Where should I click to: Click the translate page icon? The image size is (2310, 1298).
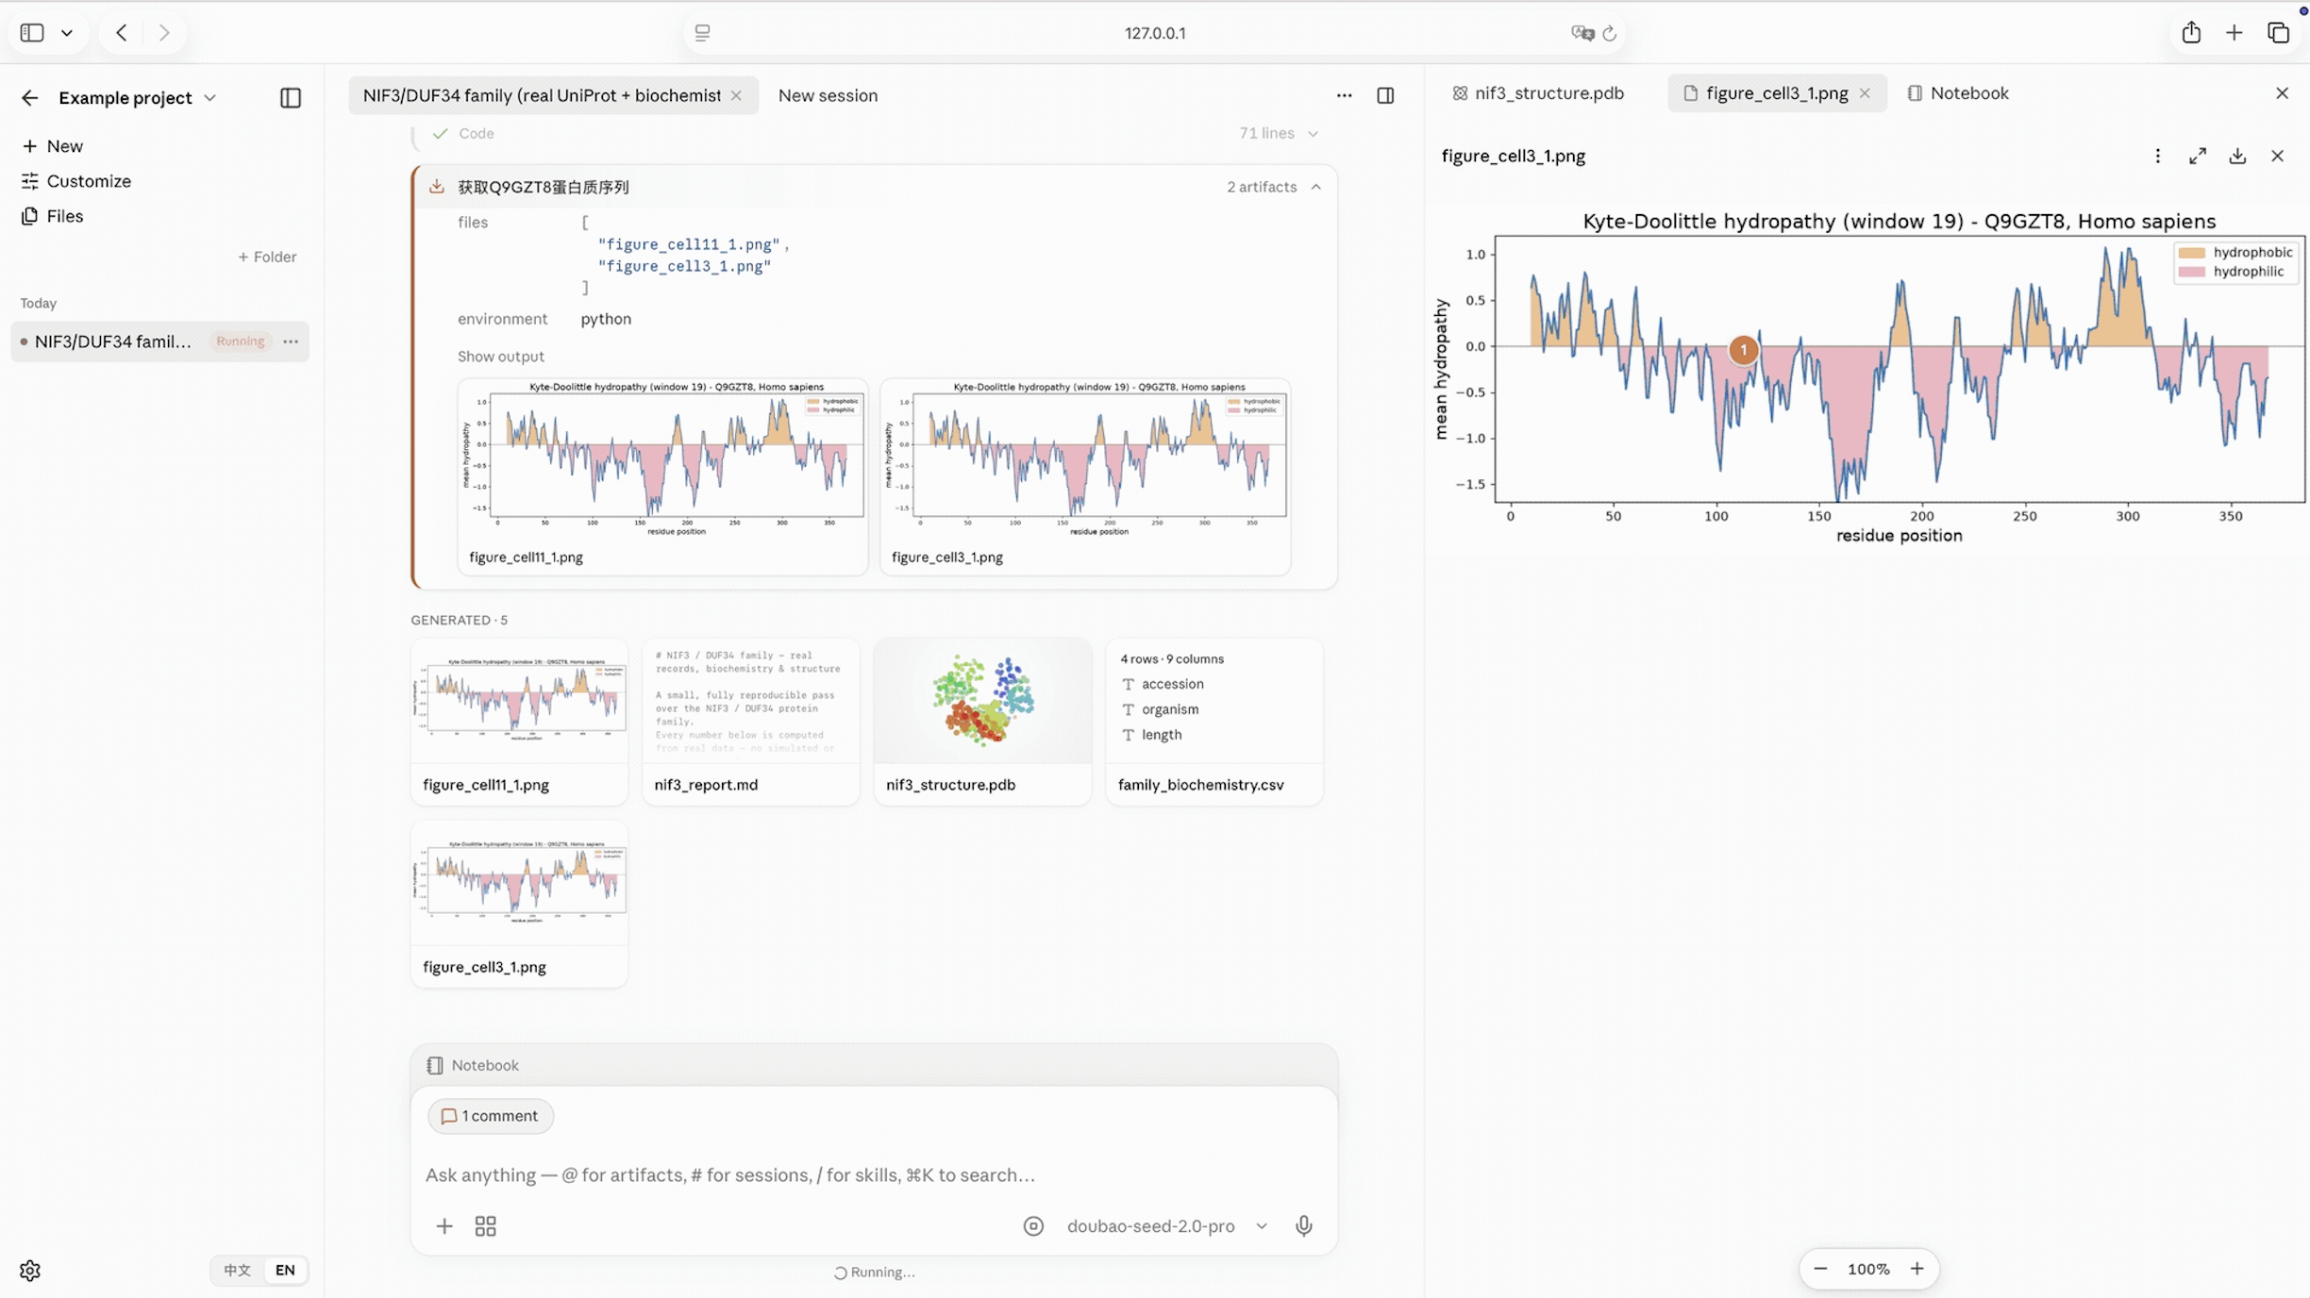point(1582,33)
